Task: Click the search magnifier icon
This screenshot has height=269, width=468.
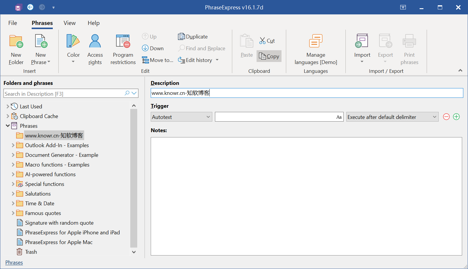Action: click(127, 93)
